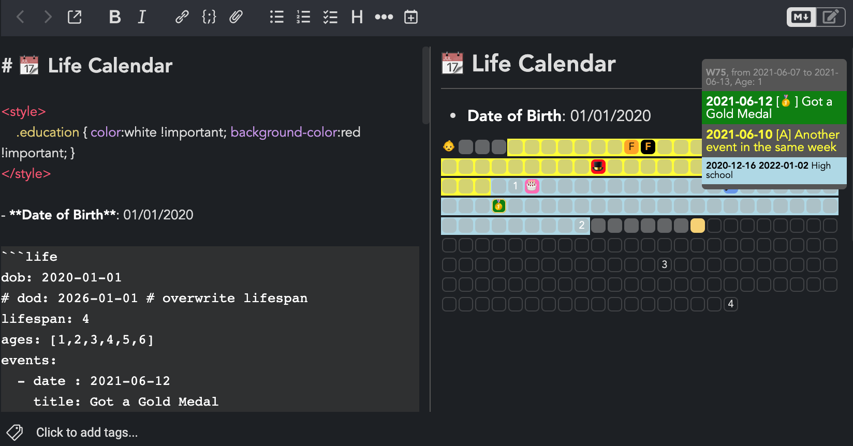Viewport: 853px width, 446px height.
Task: Click 'Date of Birth' in the preview pane
Action: click(x=515, y=115)
